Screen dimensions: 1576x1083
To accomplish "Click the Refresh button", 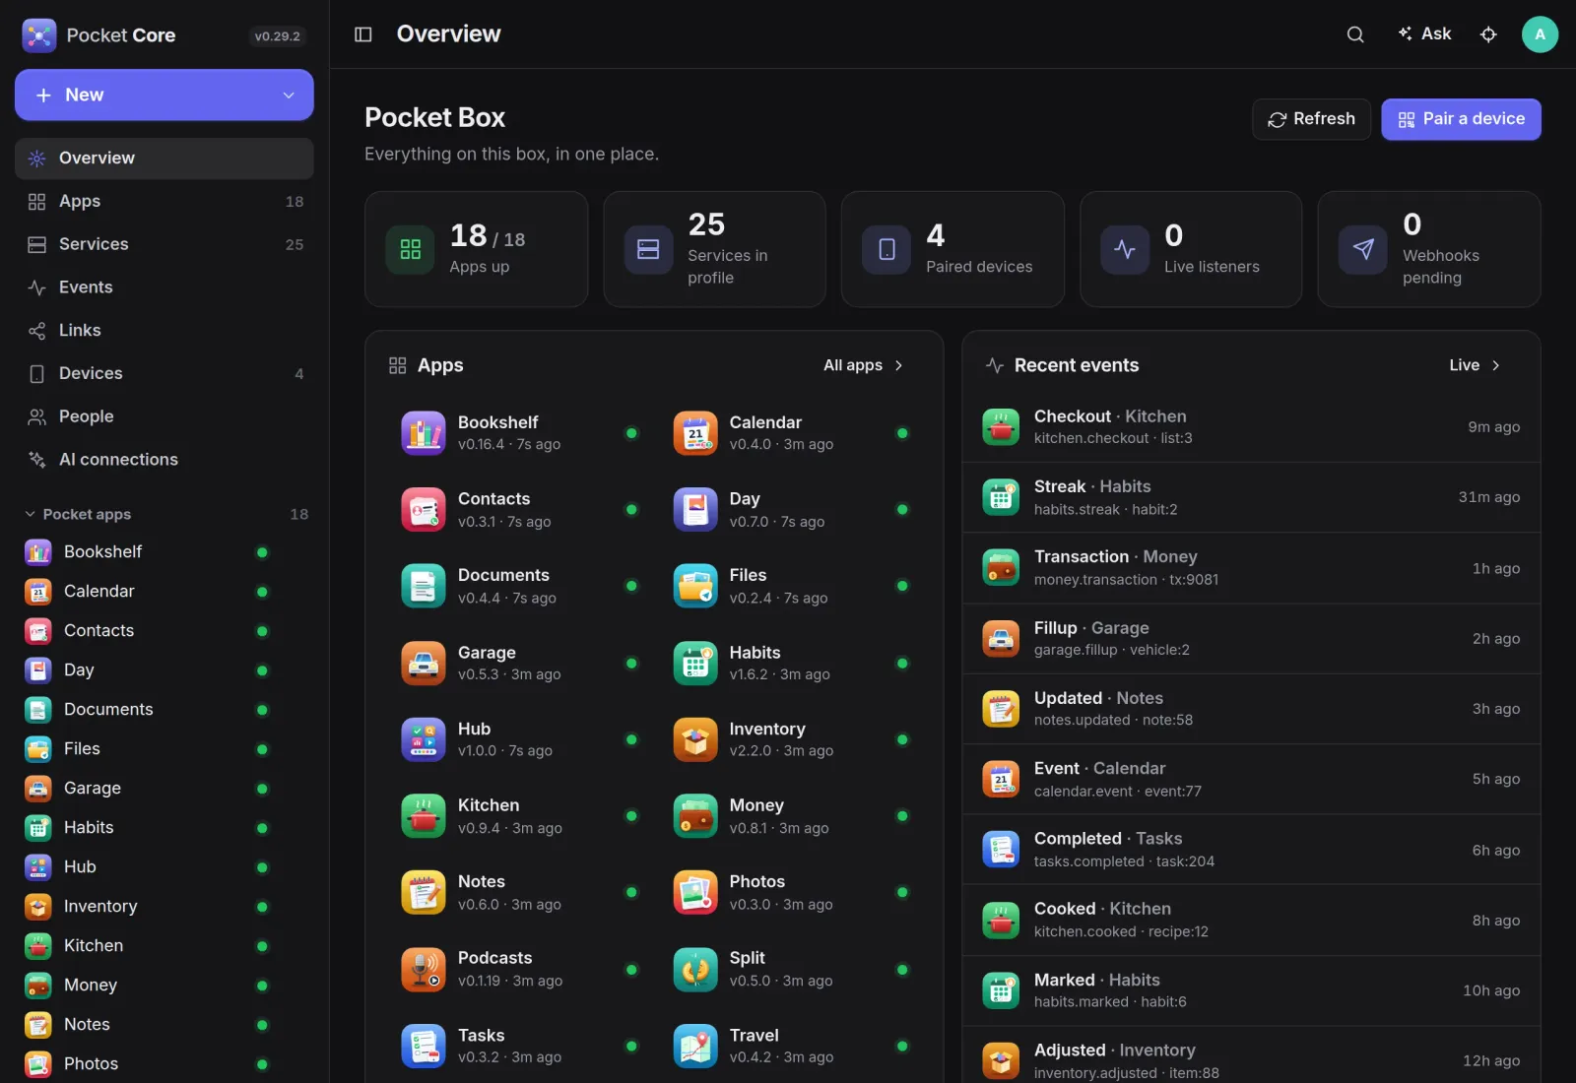I will (x=1311, y=119).
